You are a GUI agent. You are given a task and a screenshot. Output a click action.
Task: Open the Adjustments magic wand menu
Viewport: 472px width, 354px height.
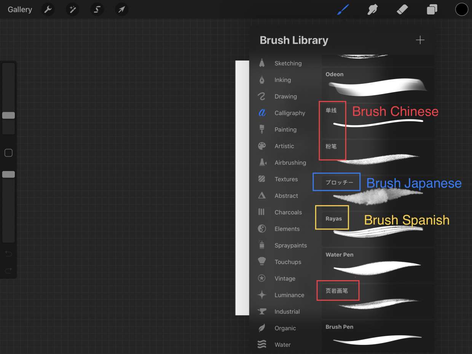point(72,10)
